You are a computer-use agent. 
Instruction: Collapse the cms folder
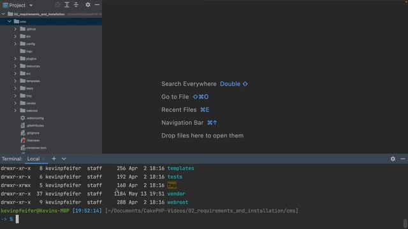coord(10,22)
